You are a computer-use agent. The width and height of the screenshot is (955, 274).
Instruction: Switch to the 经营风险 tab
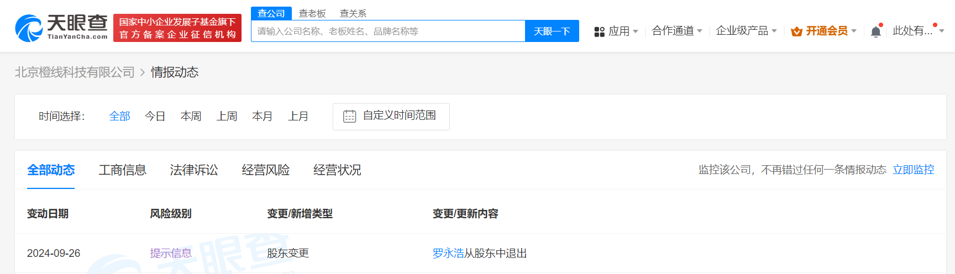pos(266,170)
